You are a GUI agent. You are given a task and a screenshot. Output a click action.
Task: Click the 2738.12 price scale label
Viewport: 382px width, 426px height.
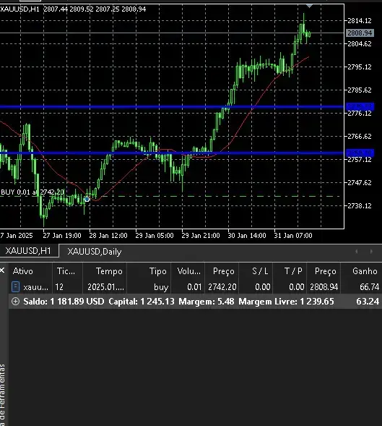(360, 206)
